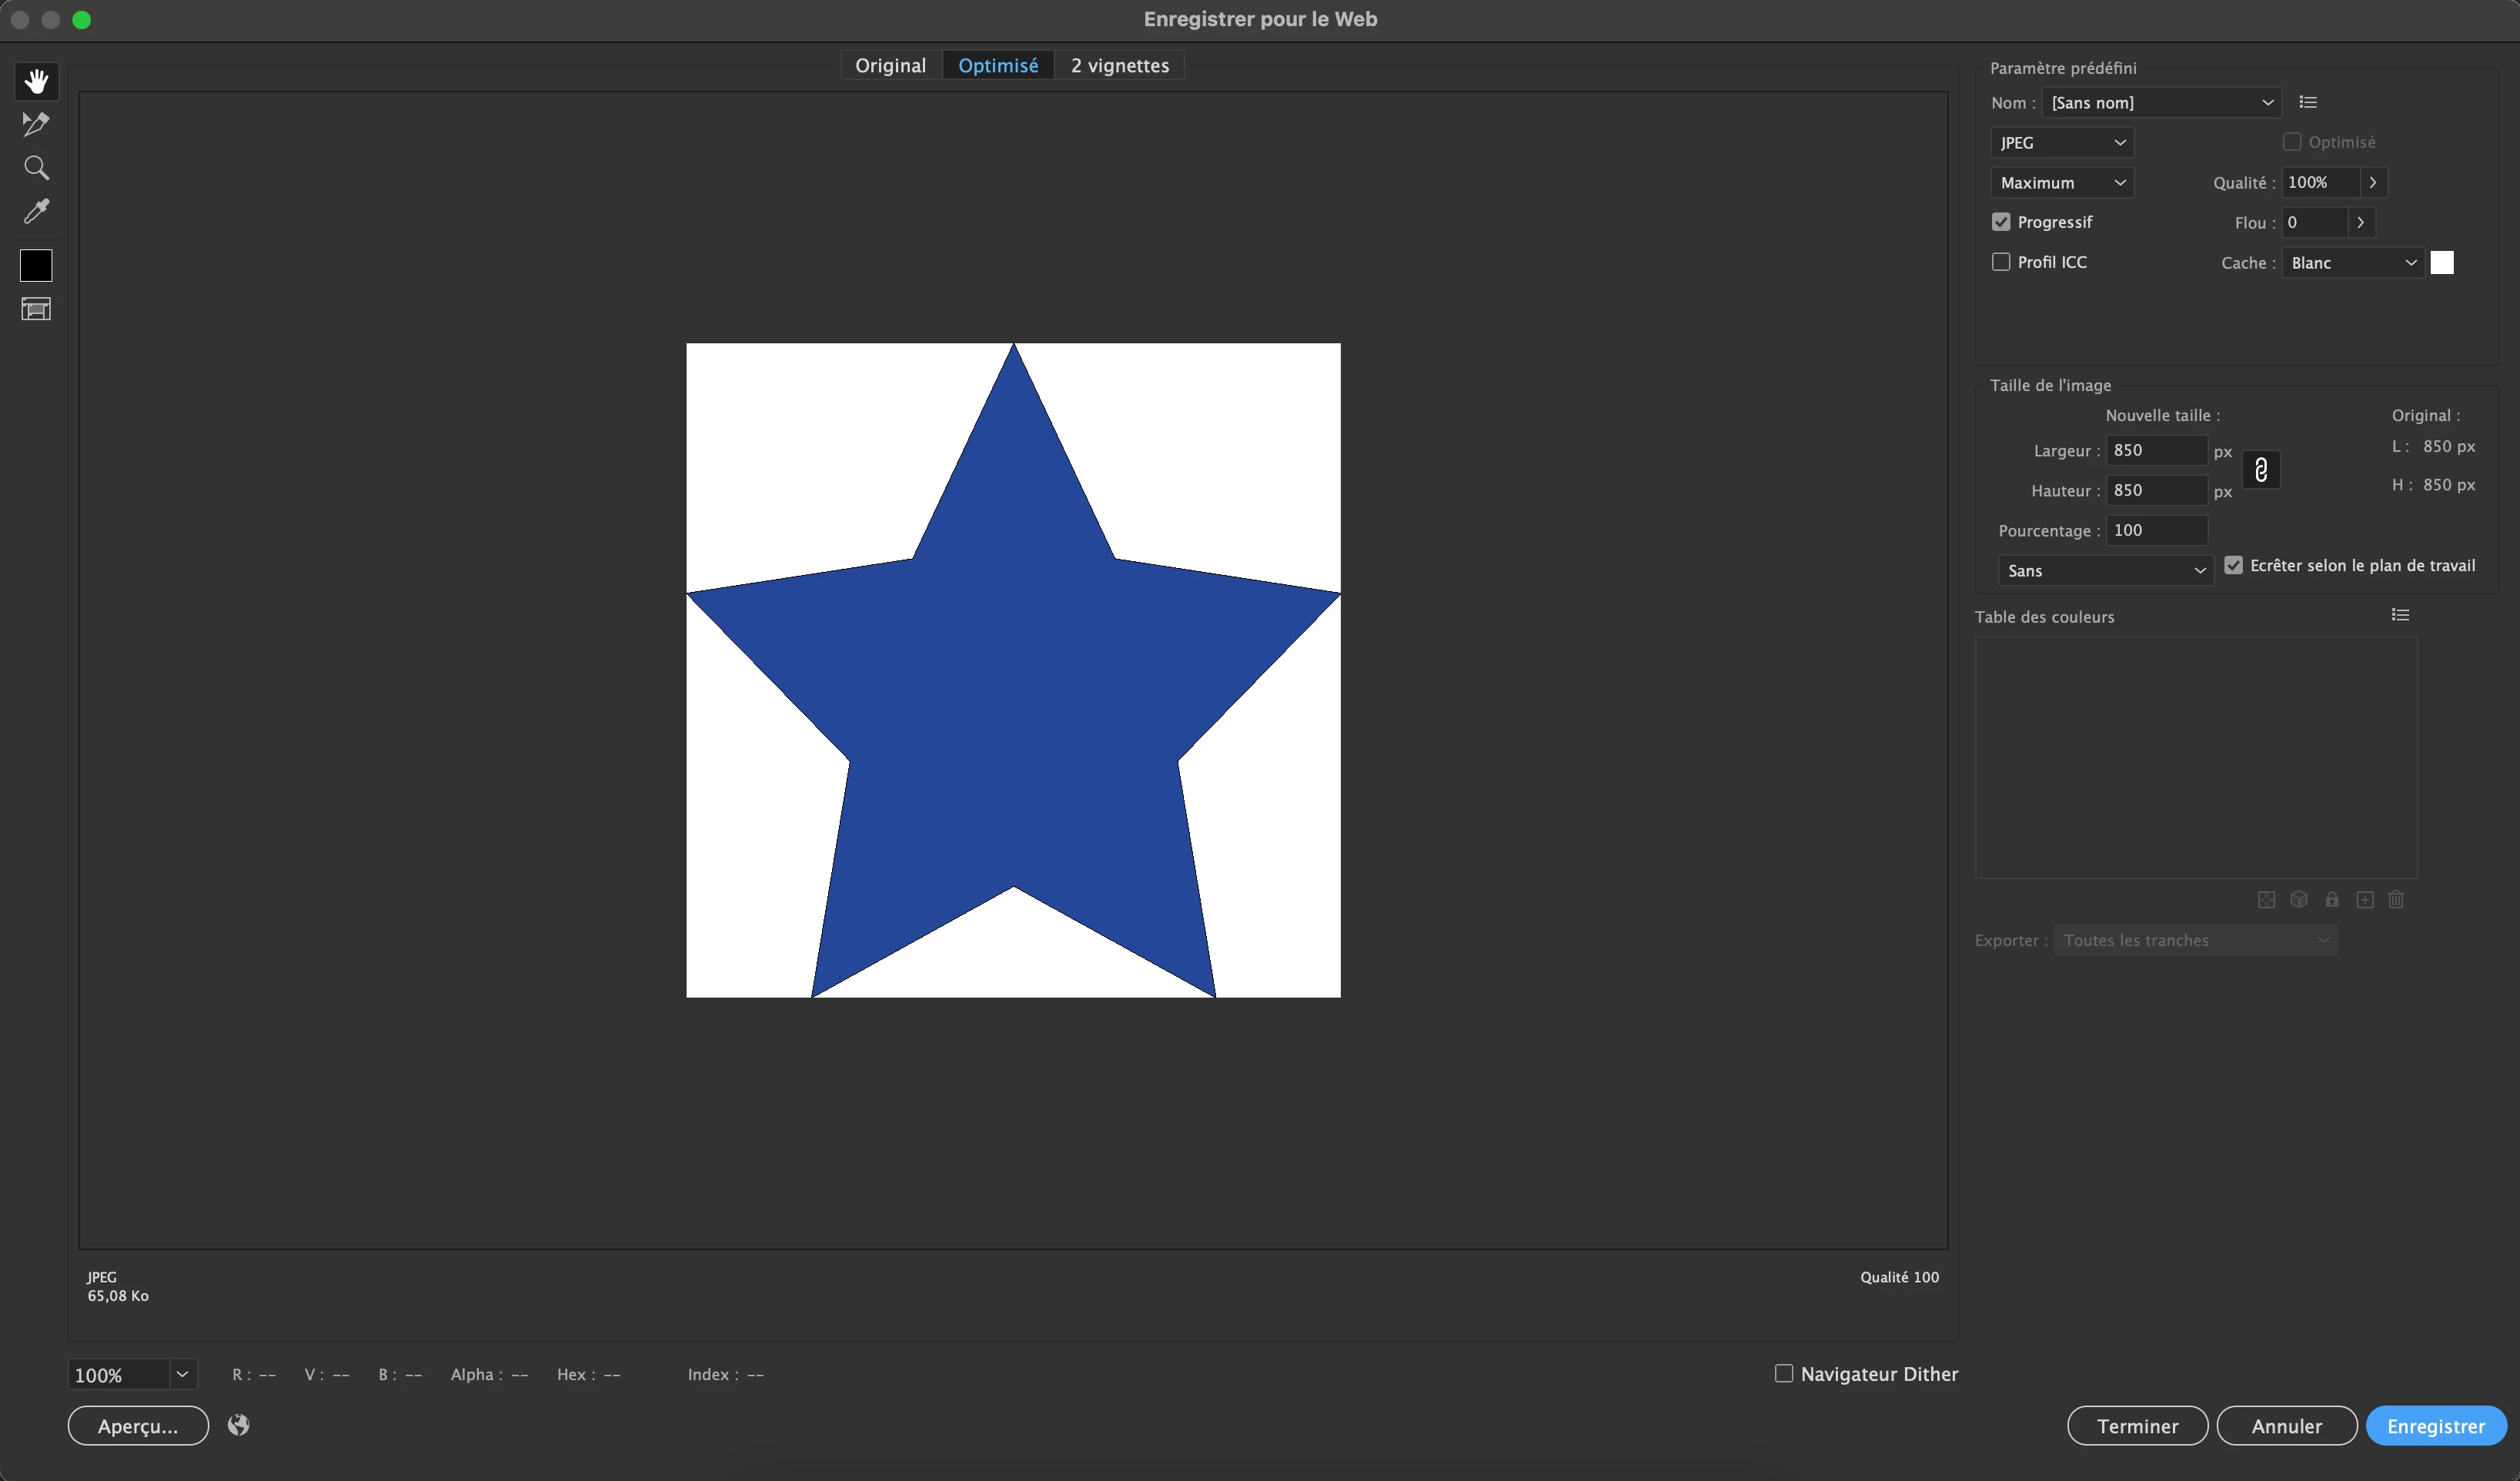Select the Hand tool
Image resolution: width=2520 pixels, height=1481 pixels.
36,81
